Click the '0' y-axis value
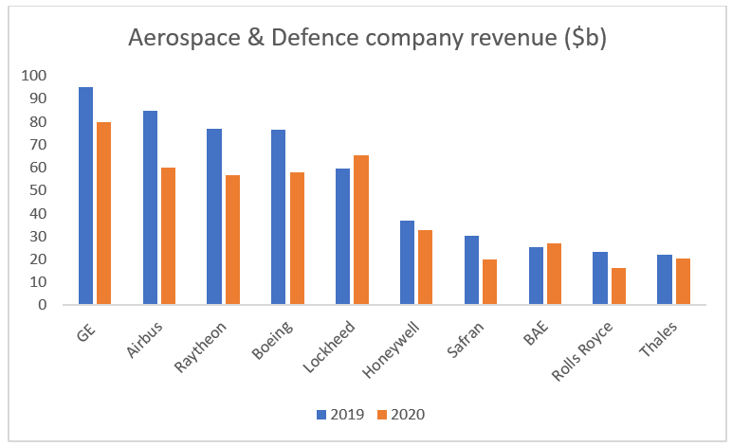 [43, 305]
